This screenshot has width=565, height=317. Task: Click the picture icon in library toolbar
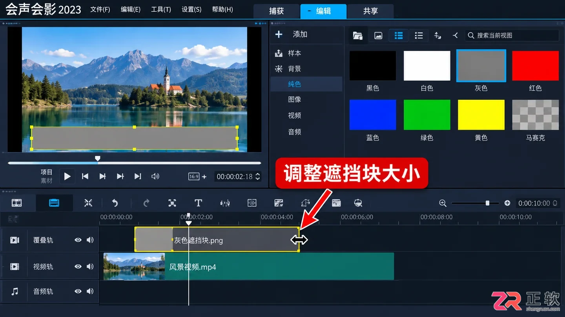point(378,36)
